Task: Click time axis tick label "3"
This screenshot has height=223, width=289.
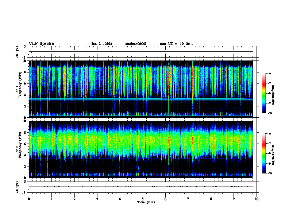Action: pos(97,199)
